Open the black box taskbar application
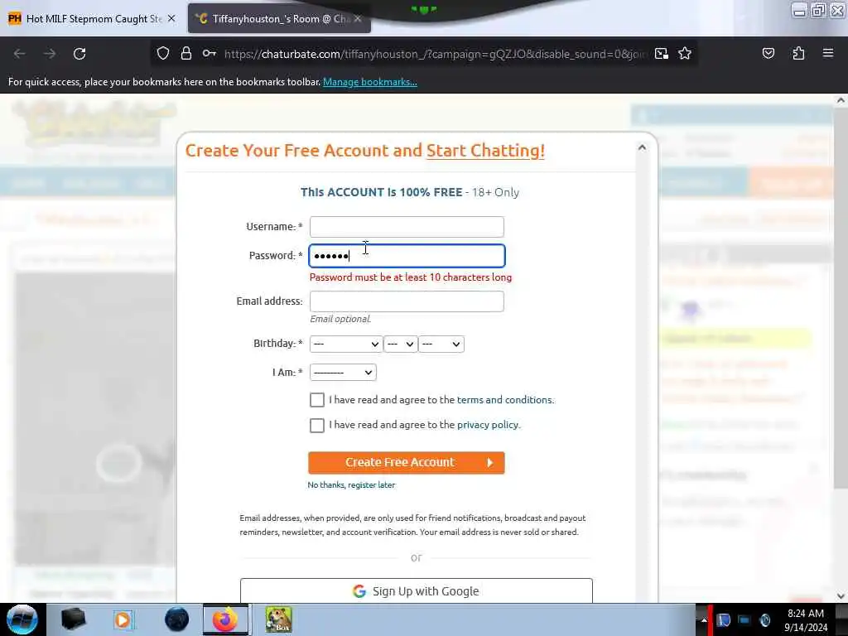 [x=74, y=619]
